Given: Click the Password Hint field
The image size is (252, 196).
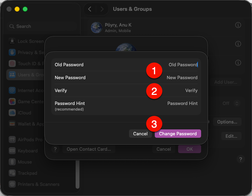Looking at the screenshot, I should point(126,106).
